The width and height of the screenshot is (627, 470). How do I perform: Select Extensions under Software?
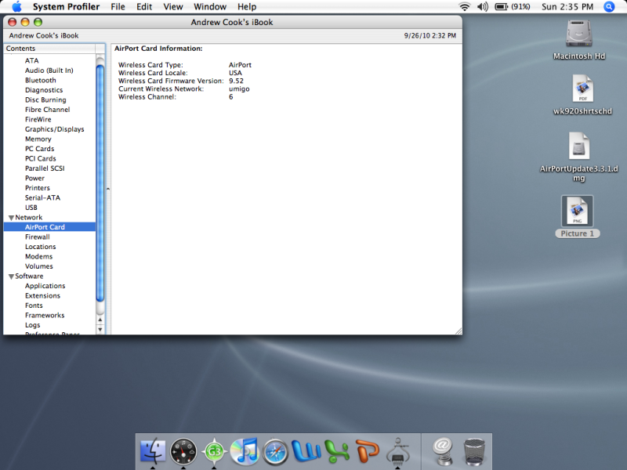[x=43, y=296]
